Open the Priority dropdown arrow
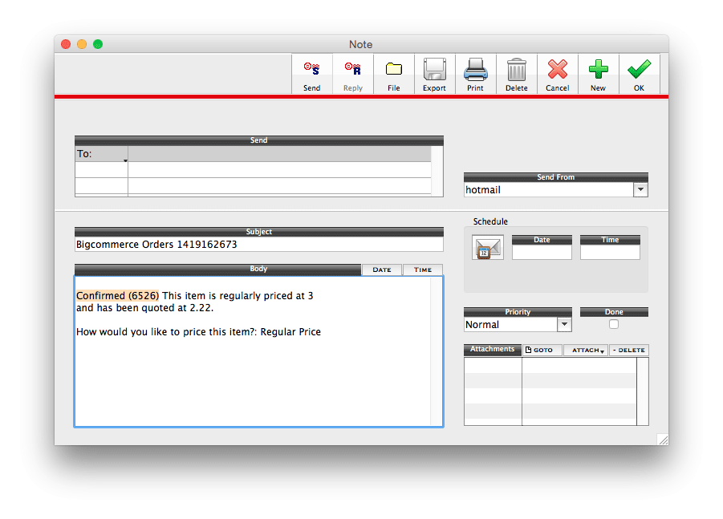This screenshot has width=723, height=519. pos(564,325)
